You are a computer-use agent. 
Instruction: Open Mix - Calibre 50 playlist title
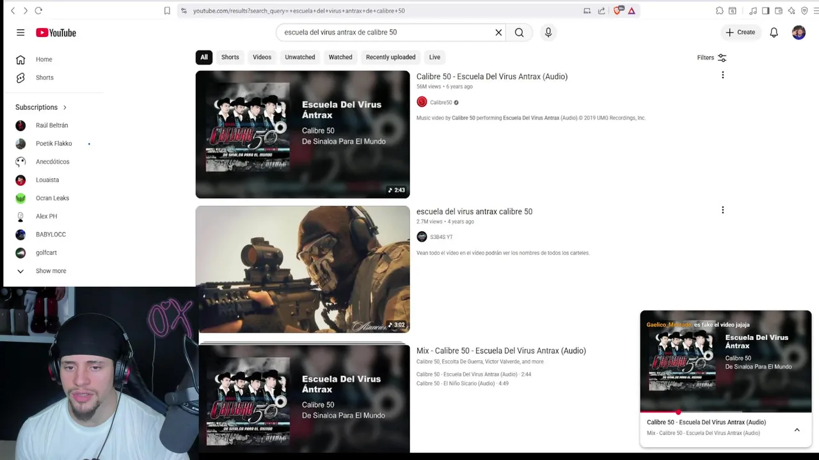pos(501,351)
